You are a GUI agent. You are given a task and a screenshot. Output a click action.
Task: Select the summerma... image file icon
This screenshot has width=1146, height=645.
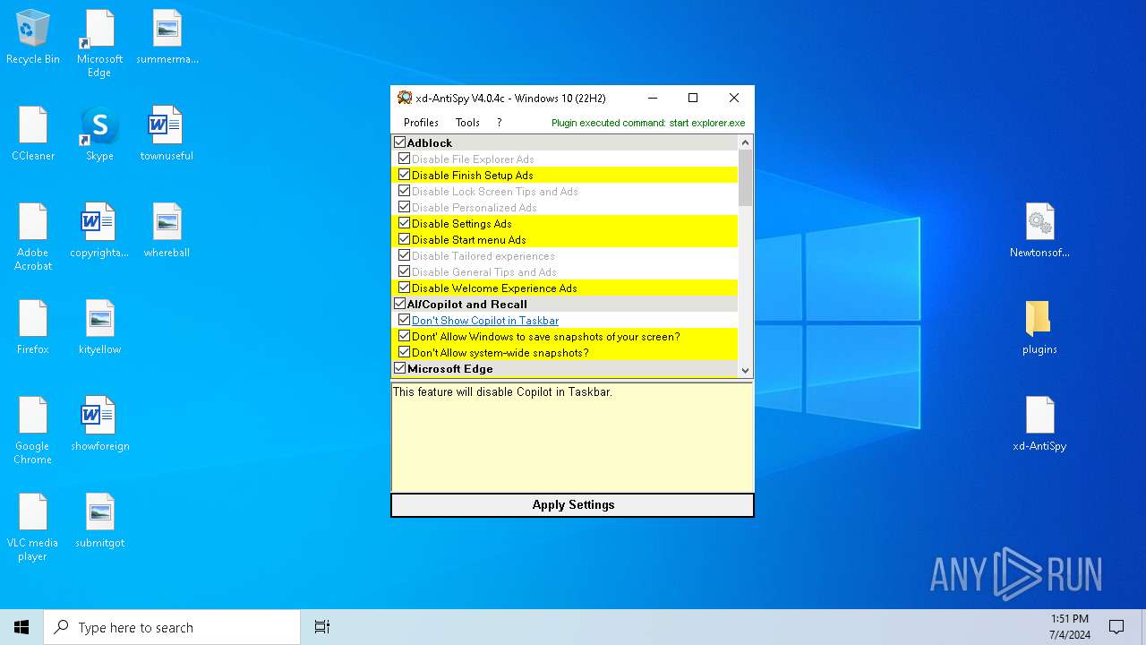point(167,38)
